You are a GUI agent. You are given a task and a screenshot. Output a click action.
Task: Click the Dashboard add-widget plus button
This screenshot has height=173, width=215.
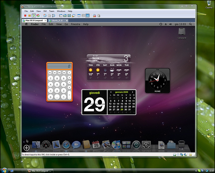pyautogui.click(x=26, y=148)
